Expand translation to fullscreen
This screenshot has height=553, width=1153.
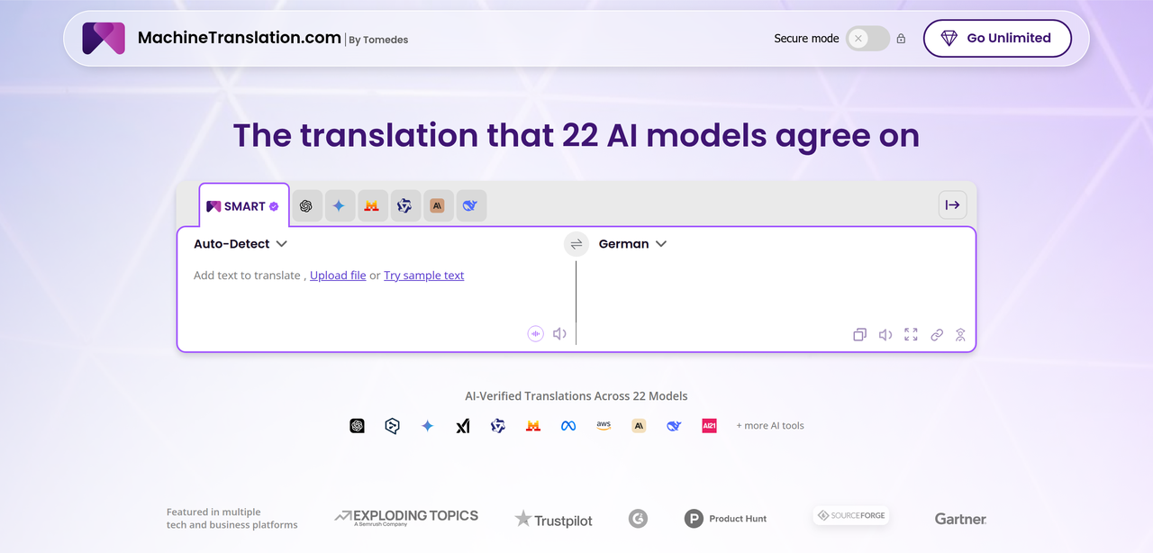(911, 334)
